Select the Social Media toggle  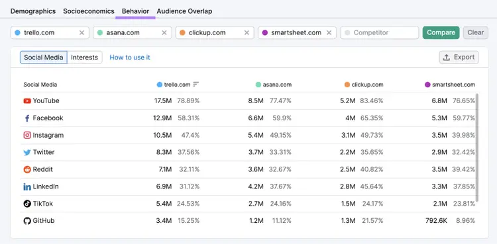click(x=44, y=58)
